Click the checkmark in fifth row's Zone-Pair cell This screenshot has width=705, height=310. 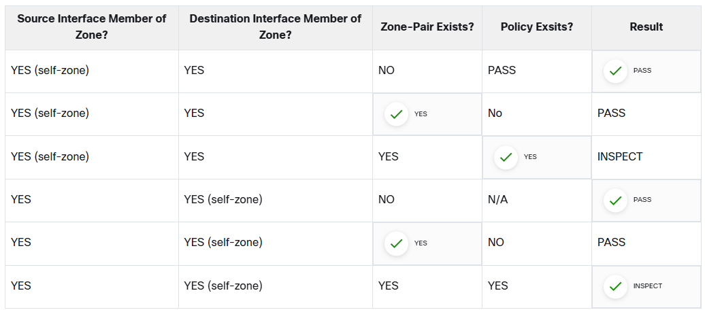tap(396, 243)
